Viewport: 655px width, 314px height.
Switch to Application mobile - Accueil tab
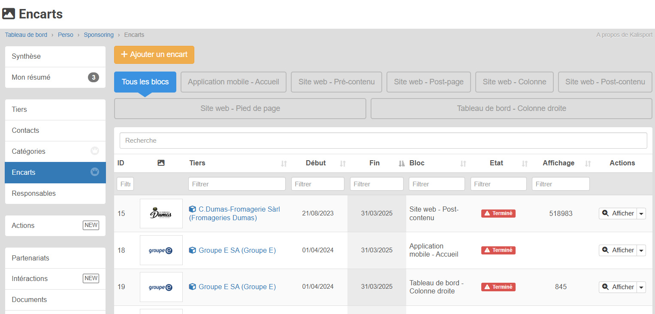click(233, 82)
